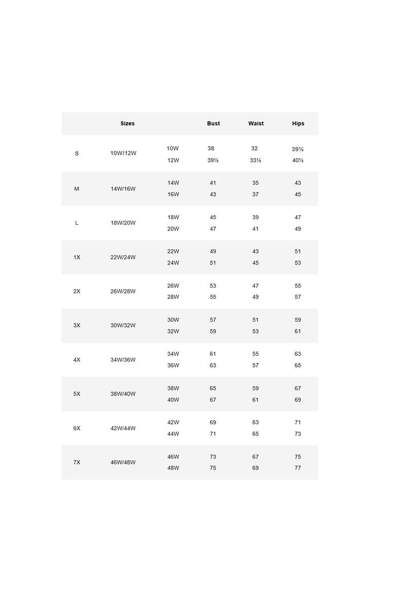Click the Bust column header
The image size is (396, 607).
213,123
